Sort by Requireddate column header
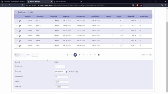 (x=80, y=16)
